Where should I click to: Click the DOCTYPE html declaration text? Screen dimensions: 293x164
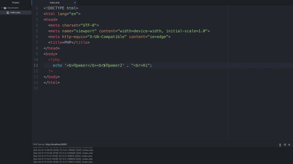point(61,8)
